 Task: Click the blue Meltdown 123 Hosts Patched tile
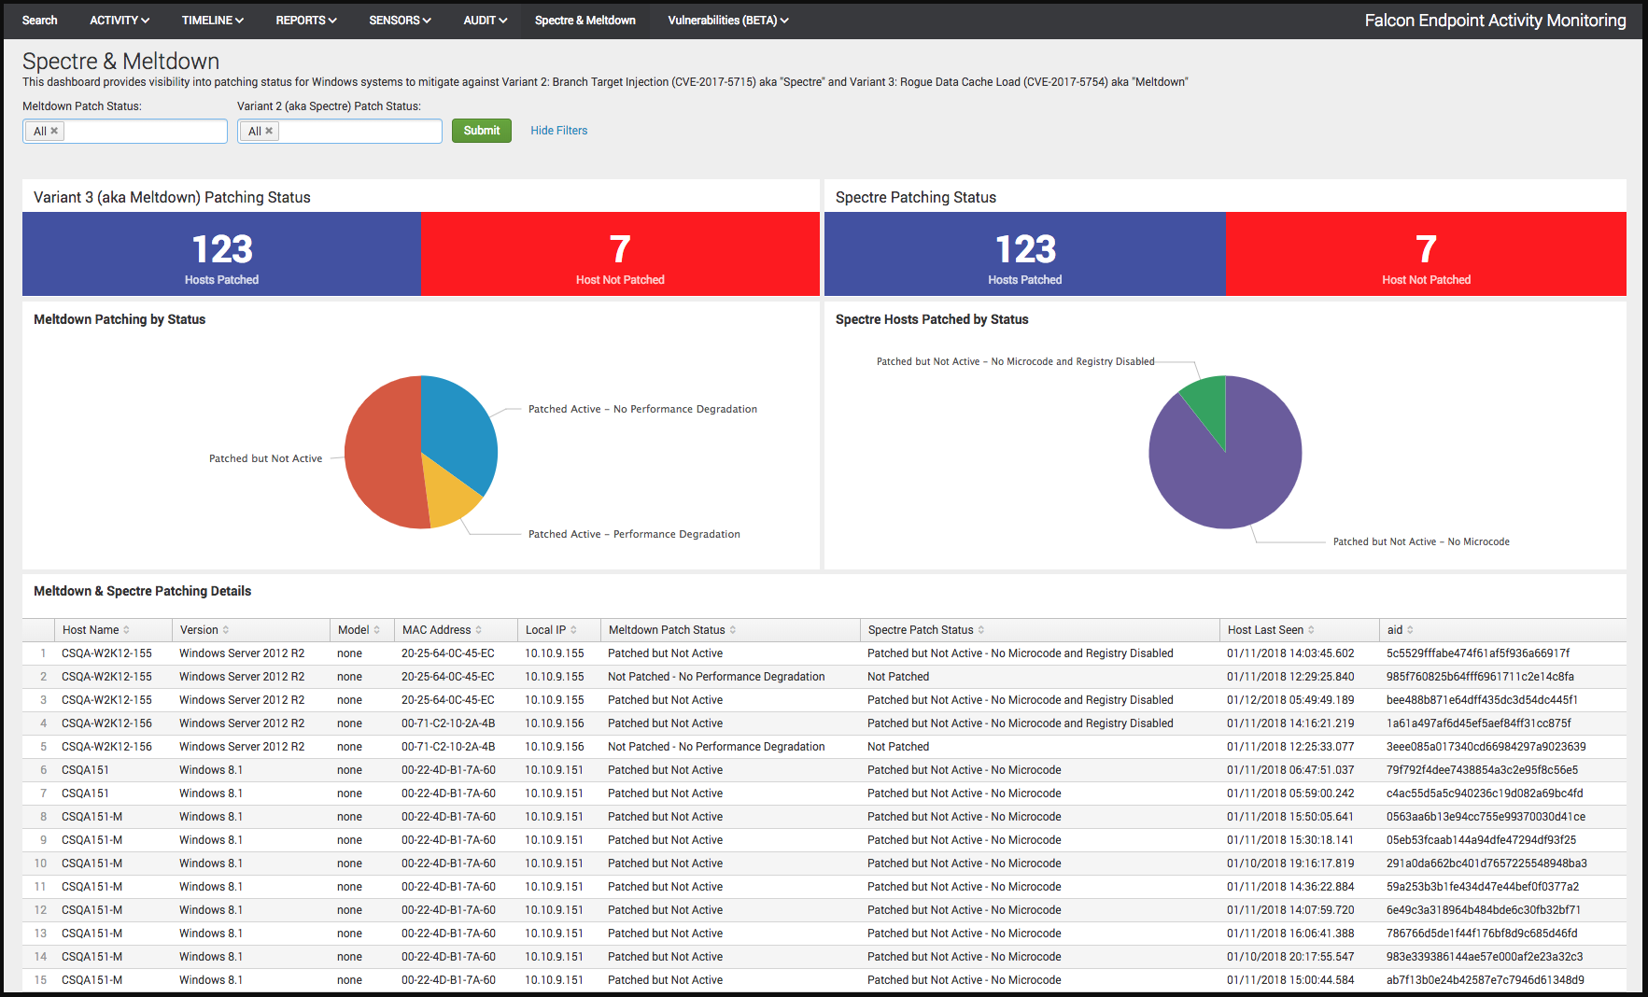pyautogui.click(x=222, y=254)
